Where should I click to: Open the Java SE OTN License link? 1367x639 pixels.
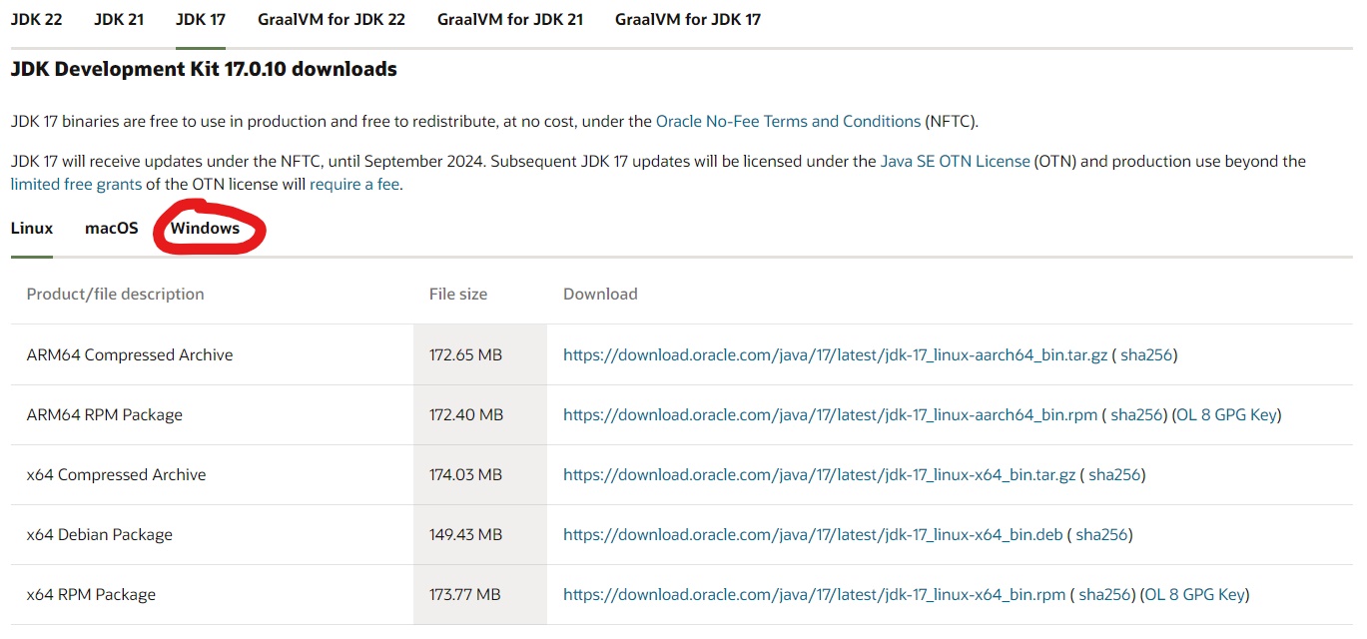point(955,161)
